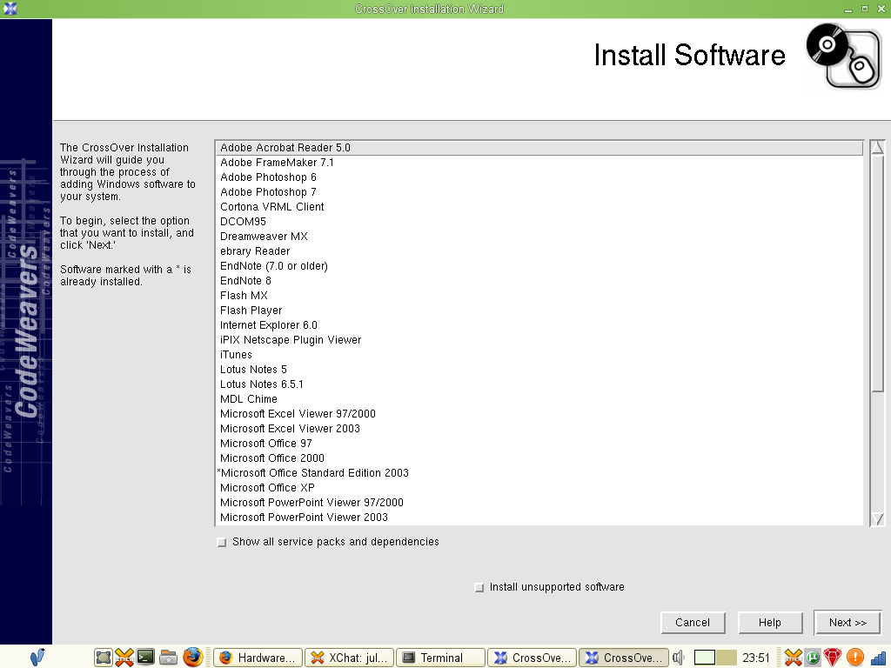The image size is (891, 668).
Task: Select EndNote (7.0 or older)
Action: point(539,266)
